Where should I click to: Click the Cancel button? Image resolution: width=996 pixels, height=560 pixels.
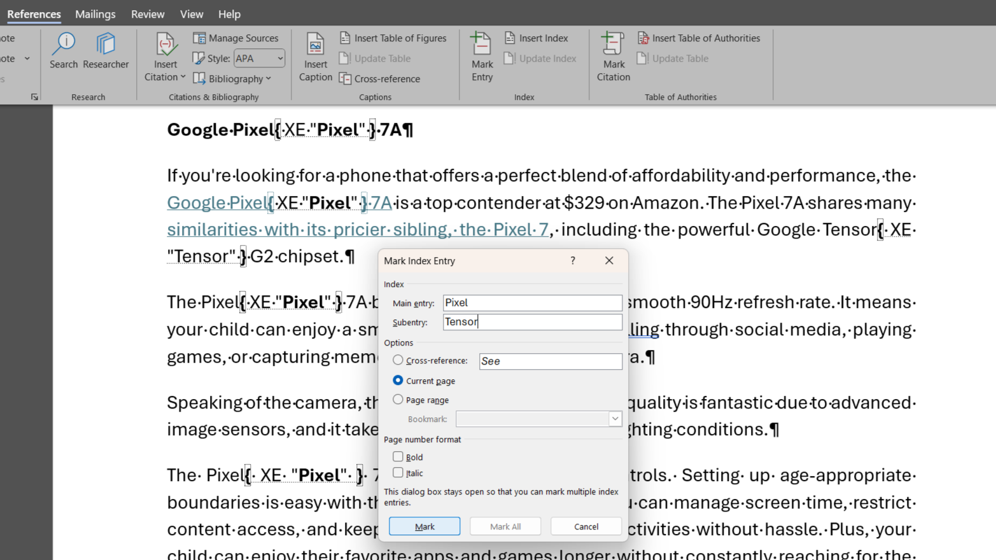[x=586, y=526]
